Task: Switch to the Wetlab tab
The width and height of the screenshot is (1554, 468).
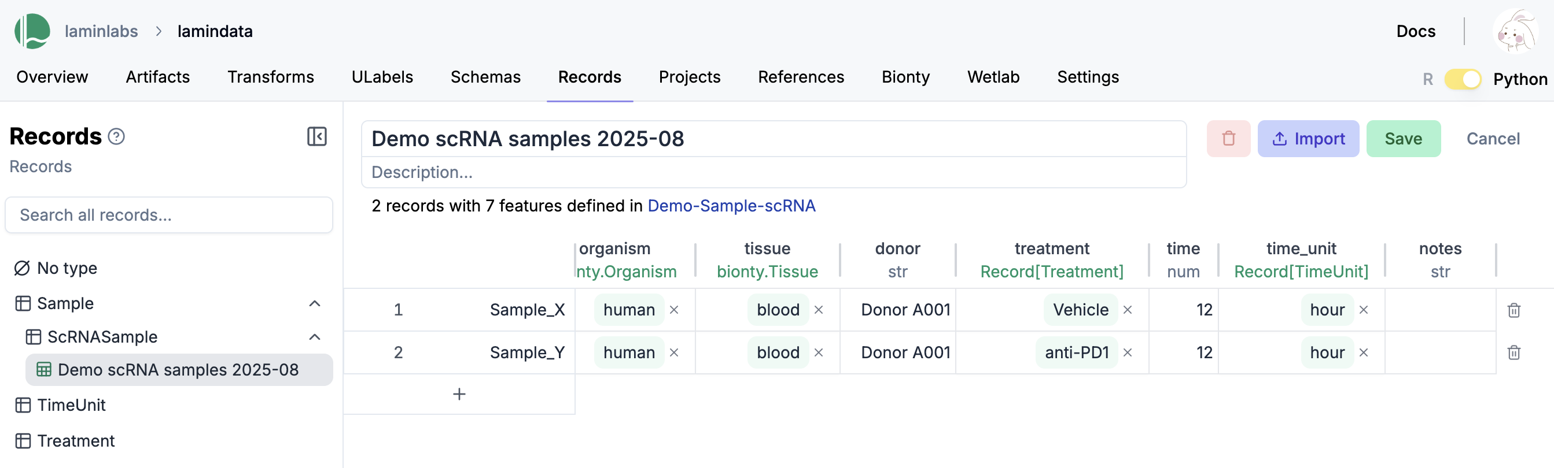Action: point(993,77)
